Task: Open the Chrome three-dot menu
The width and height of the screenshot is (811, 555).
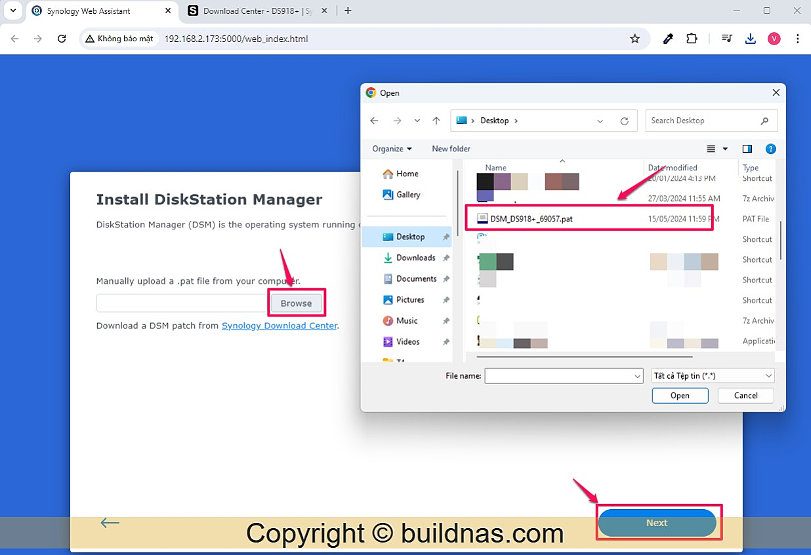Action: tap(798, 39)
